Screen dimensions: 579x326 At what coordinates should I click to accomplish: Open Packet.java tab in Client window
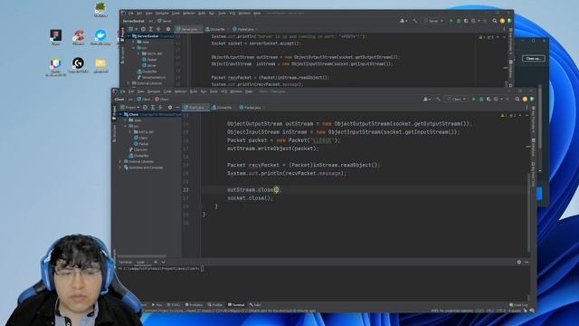click(x=252, y=107)
